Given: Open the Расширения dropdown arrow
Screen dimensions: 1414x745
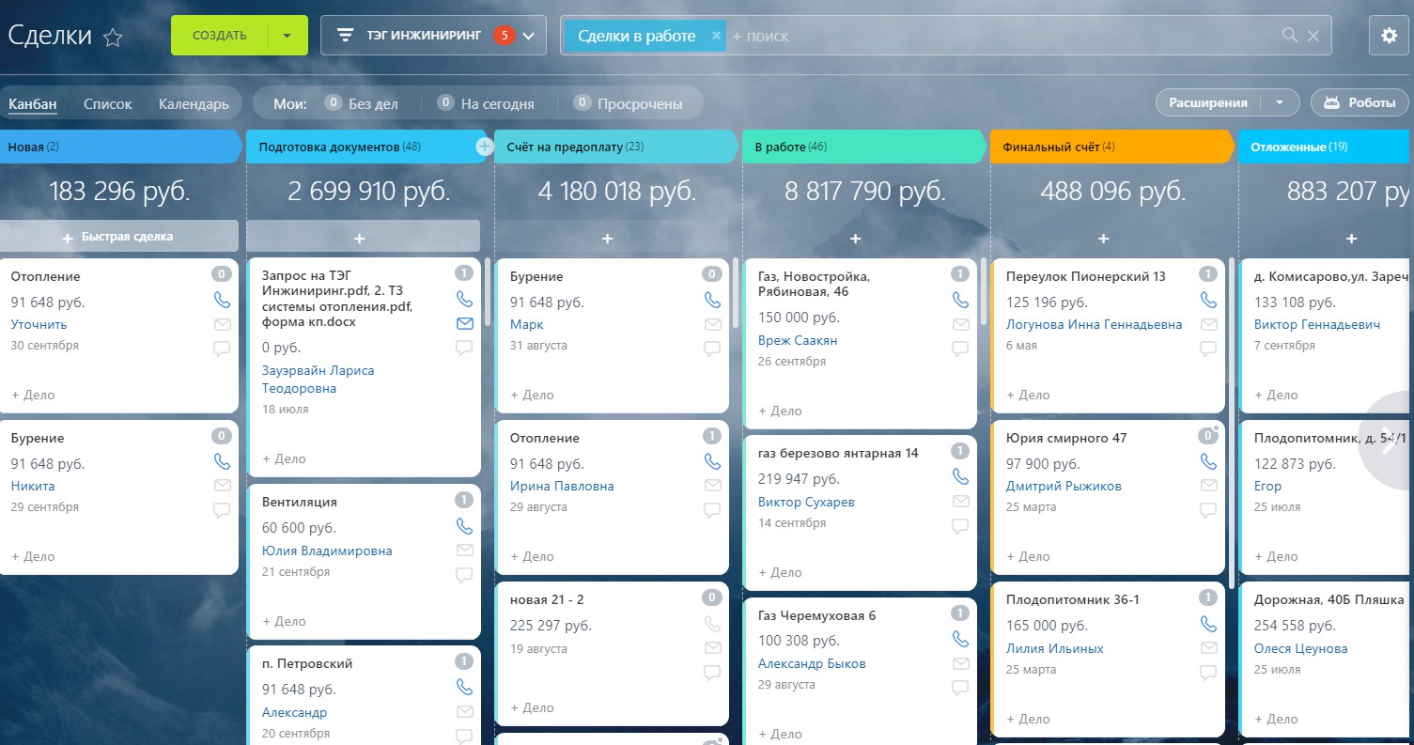Looking at the screenshot, I should tap(1280, 102).
